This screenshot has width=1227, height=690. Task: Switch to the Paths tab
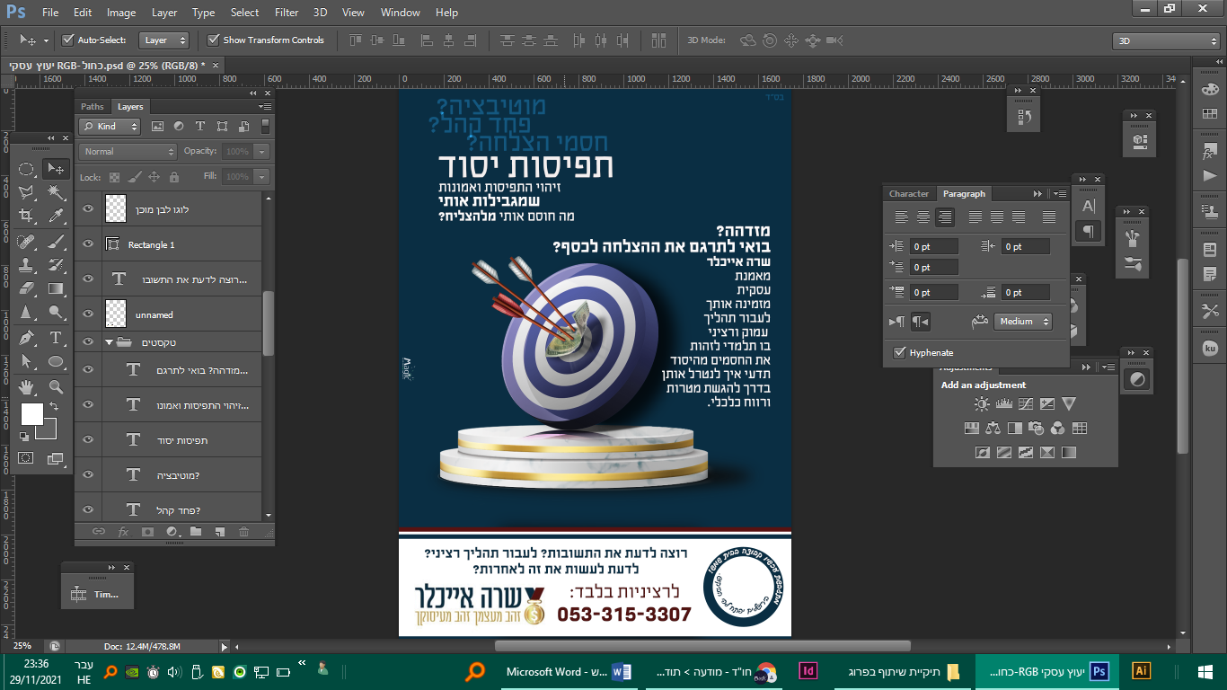pyautogui.click(x=93, y=106)
